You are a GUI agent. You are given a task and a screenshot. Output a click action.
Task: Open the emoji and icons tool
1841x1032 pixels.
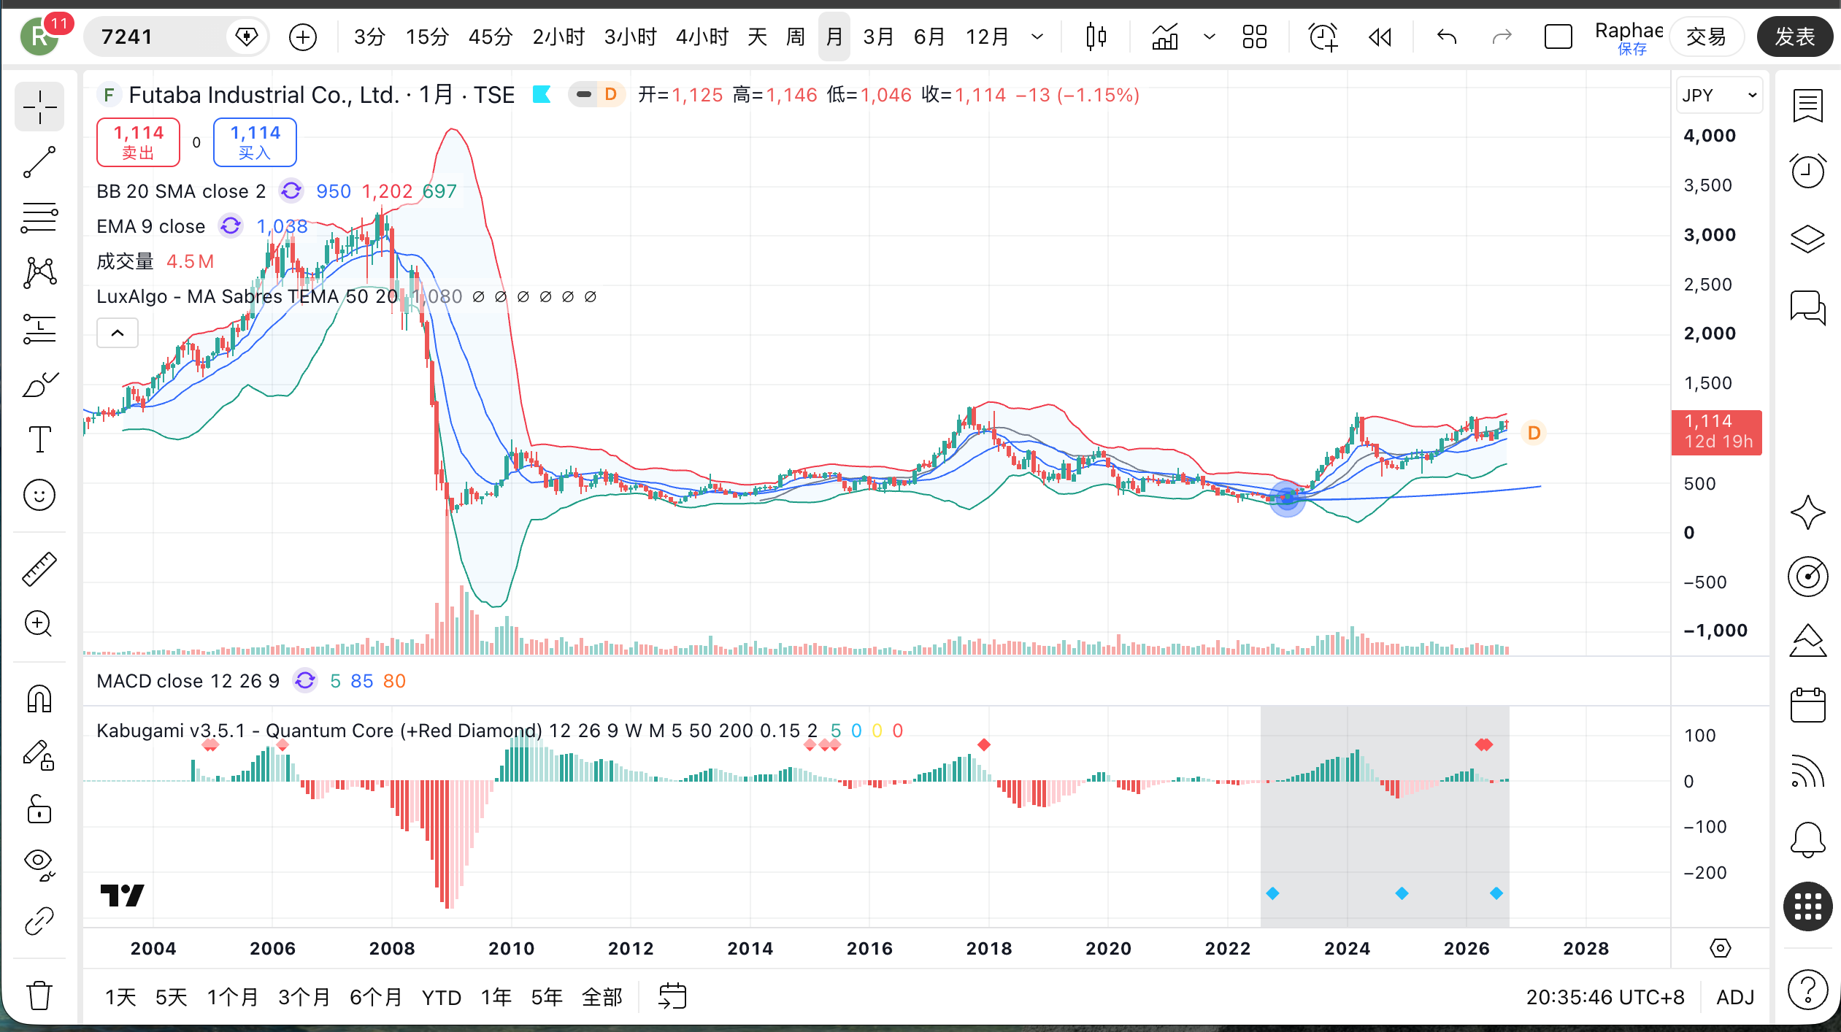click(x=39, y=495)
